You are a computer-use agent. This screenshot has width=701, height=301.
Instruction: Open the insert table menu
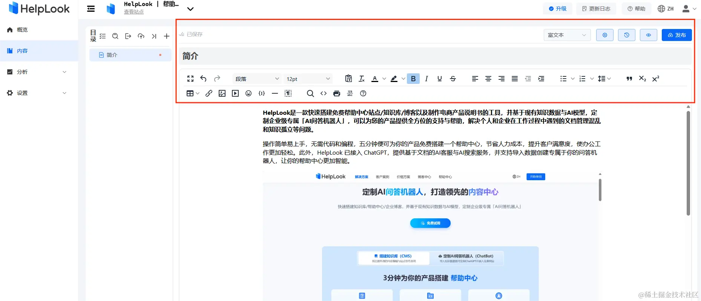(193, 93)
